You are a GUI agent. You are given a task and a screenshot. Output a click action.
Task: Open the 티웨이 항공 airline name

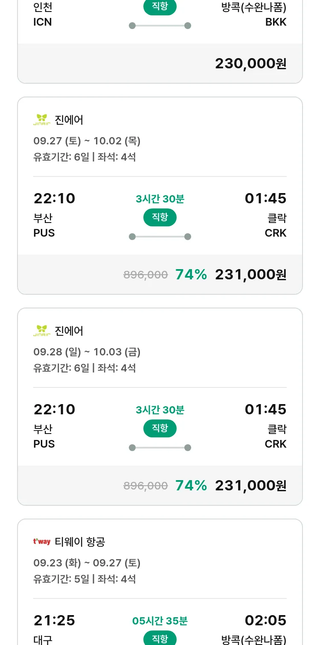point(80,542)
